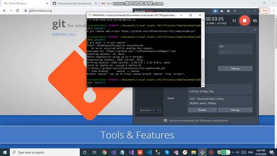The height and width of the screenshot is (156, 277).
Task: Stop the Bandicam recording with red button
Action: [x=245, y=21]
